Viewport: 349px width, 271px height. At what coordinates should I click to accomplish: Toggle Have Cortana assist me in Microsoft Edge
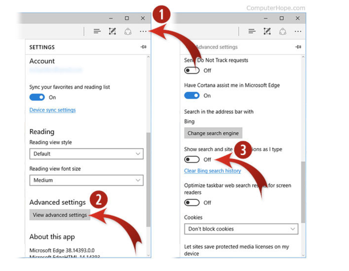click(x=192, y=96)
